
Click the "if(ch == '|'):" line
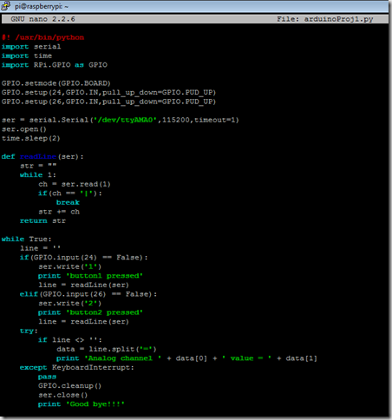click(x=70, y=194)
